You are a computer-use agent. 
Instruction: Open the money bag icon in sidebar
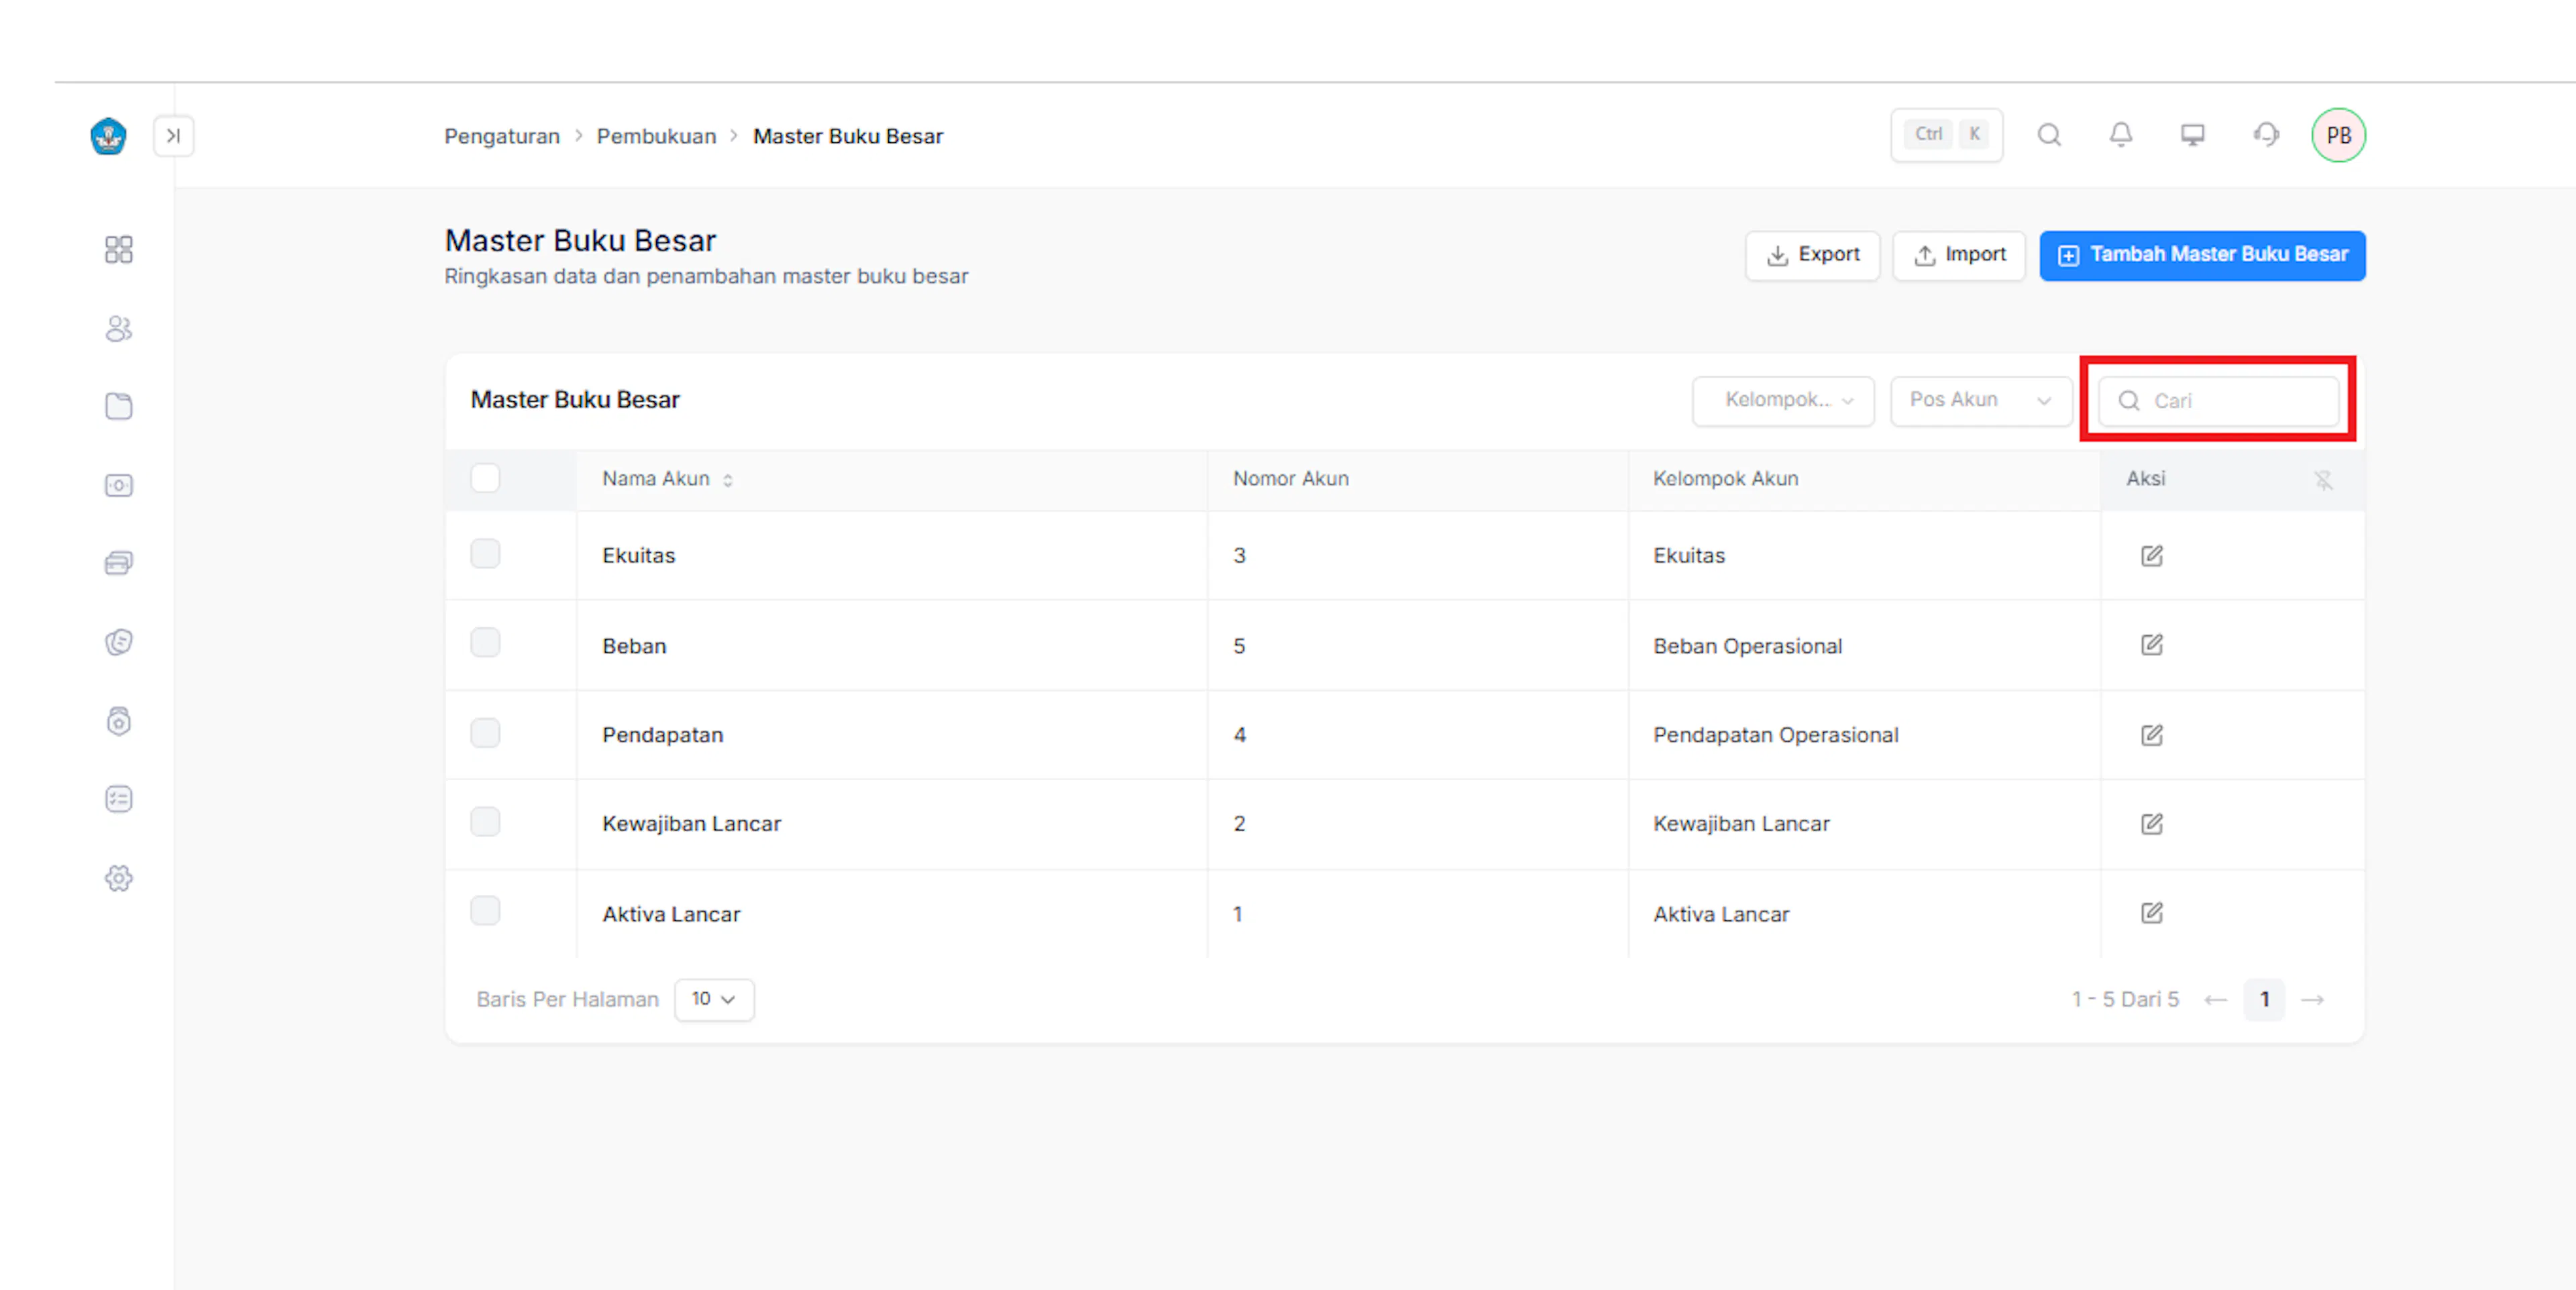click(x=119, y=721)
